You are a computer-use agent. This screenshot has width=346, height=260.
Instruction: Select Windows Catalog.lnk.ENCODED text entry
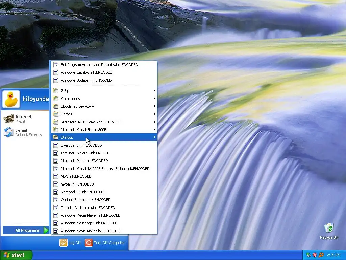coord(86,72)
